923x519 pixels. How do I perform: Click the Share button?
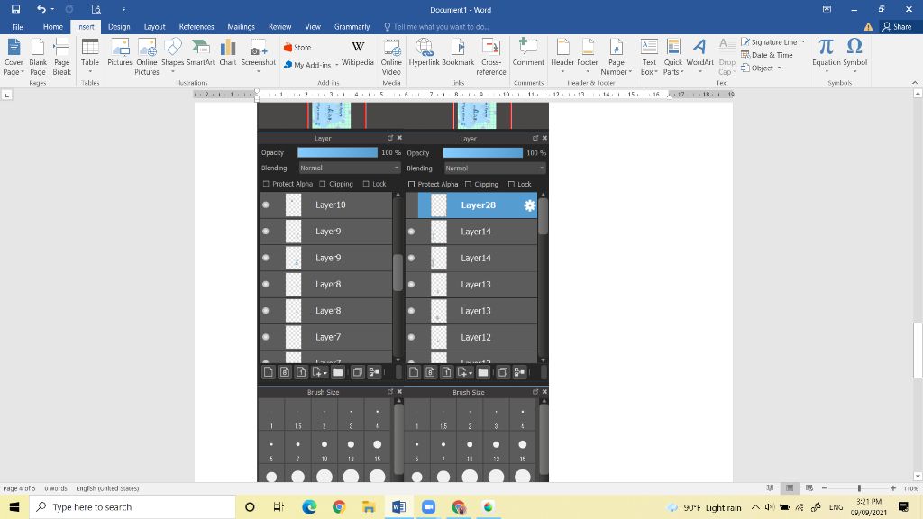click(897, 26)
